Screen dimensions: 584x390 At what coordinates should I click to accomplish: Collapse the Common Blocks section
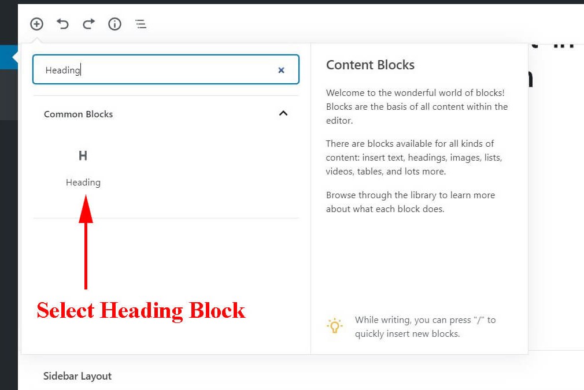click(x=283, y=113)
